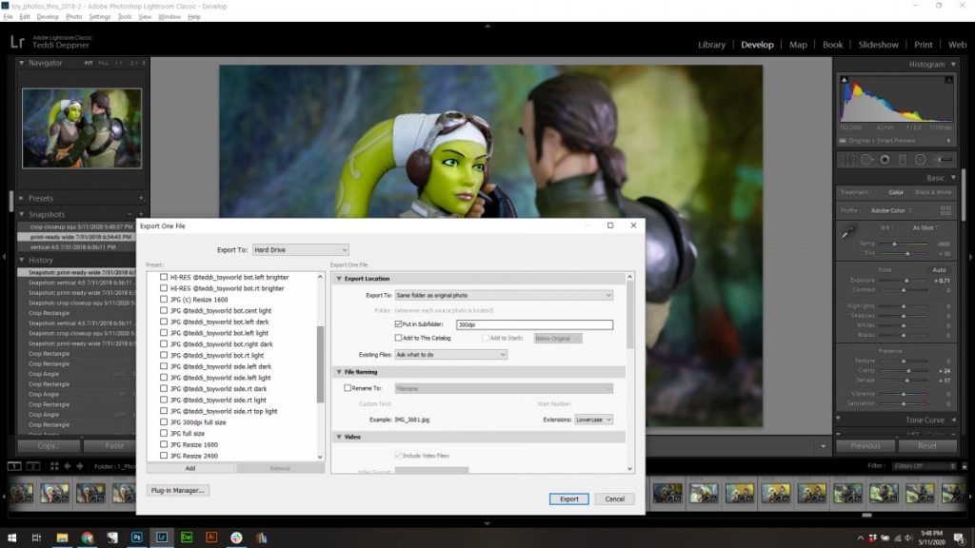Open the Photo menu
This screenshot has width=975, height=548.
click(74, 17)
